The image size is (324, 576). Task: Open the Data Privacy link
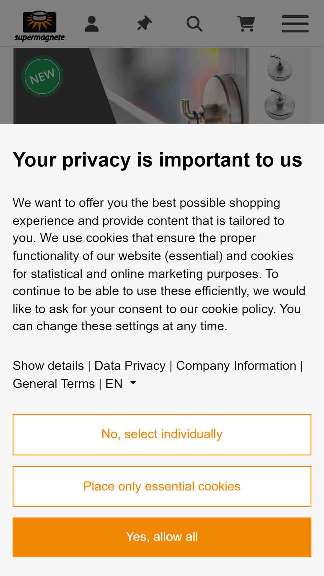(x=130, y=366)
